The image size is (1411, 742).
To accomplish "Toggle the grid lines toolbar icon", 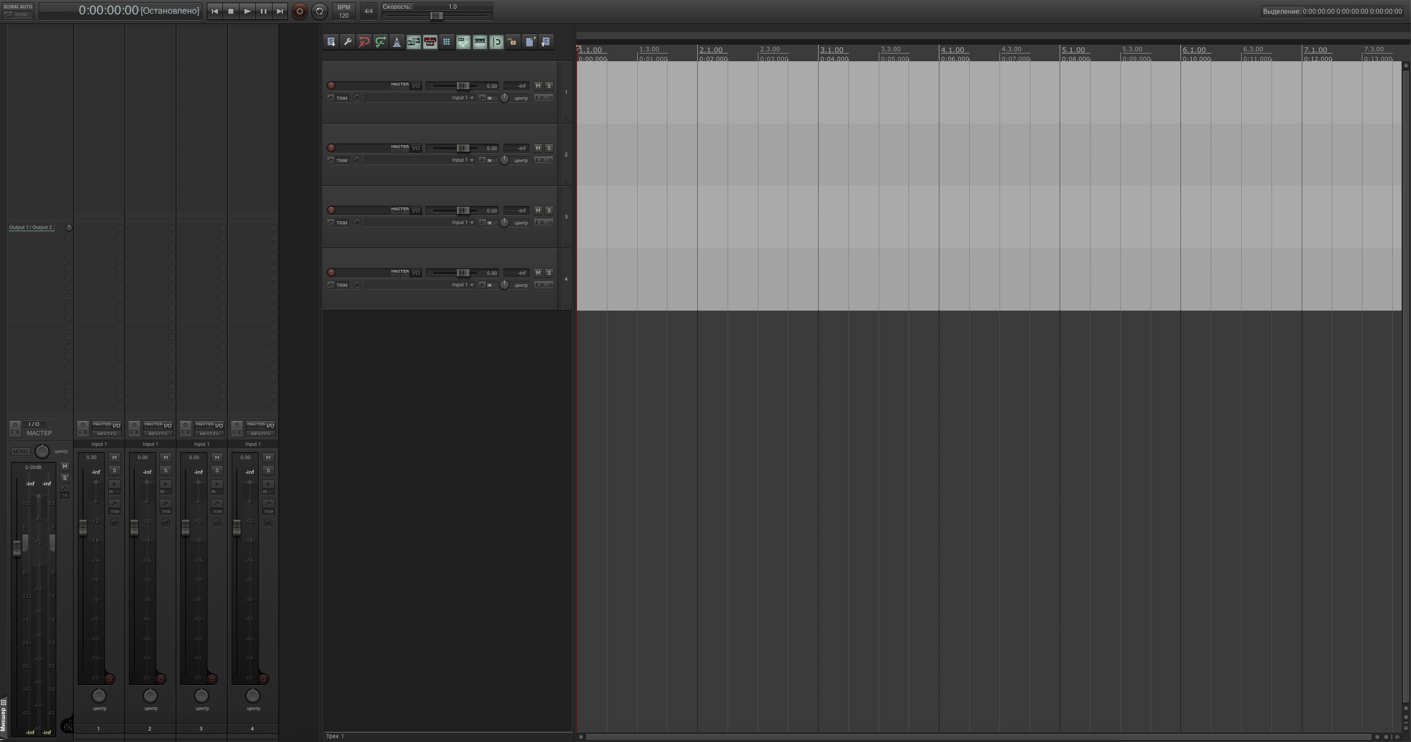I will 447,42.
